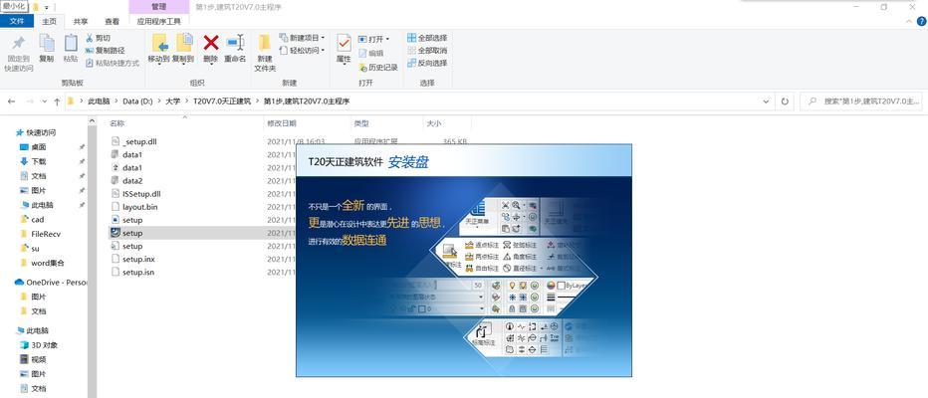Expand the ribbon collapse chevron
The height and width of the screenshot is (398, 928).
pos(909,21)
